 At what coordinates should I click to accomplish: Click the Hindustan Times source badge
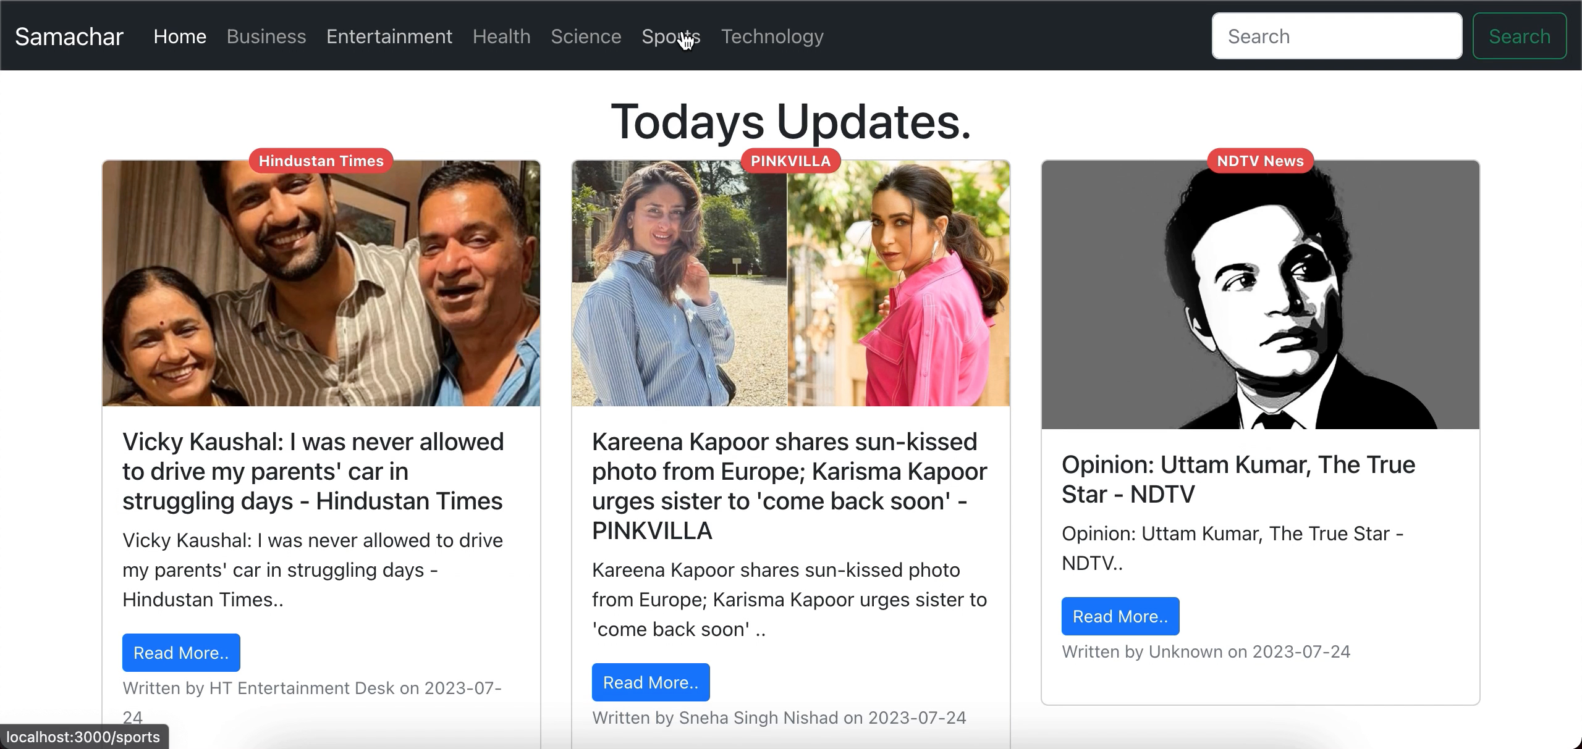pyautogui.click(x=321, y=161)
